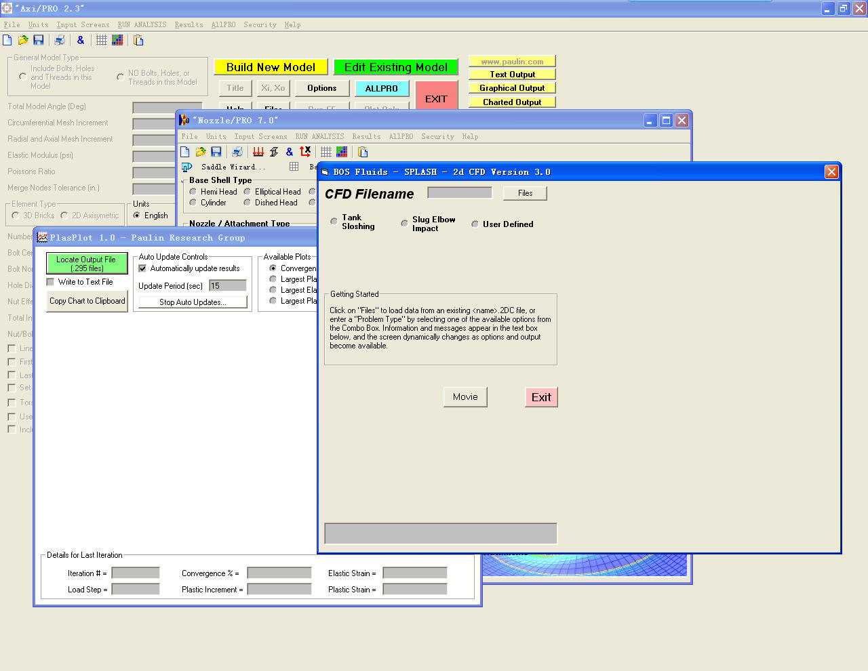The image size is (868, 671).
Task: Click Files button in BOS Fluids
Action: 525,193
